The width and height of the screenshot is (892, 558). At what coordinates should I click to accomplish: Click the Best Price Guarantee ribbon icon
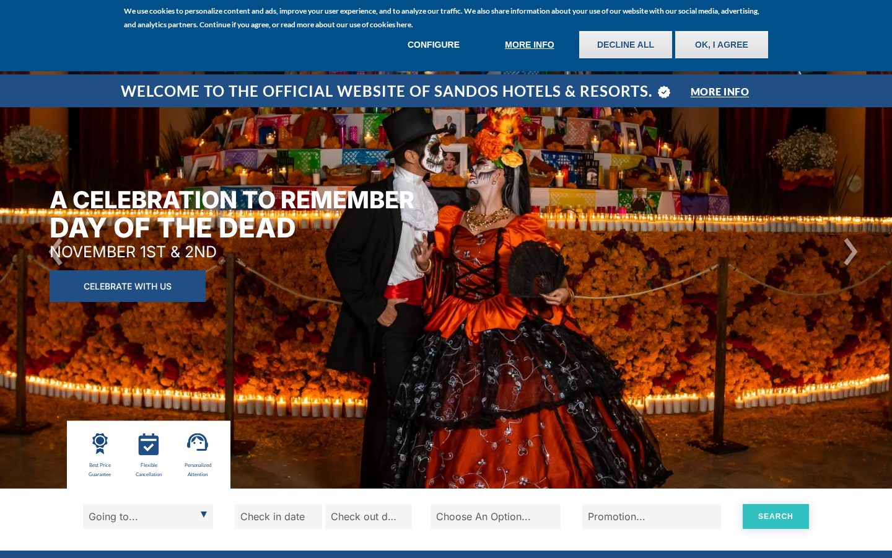click(x=100, y=443)
